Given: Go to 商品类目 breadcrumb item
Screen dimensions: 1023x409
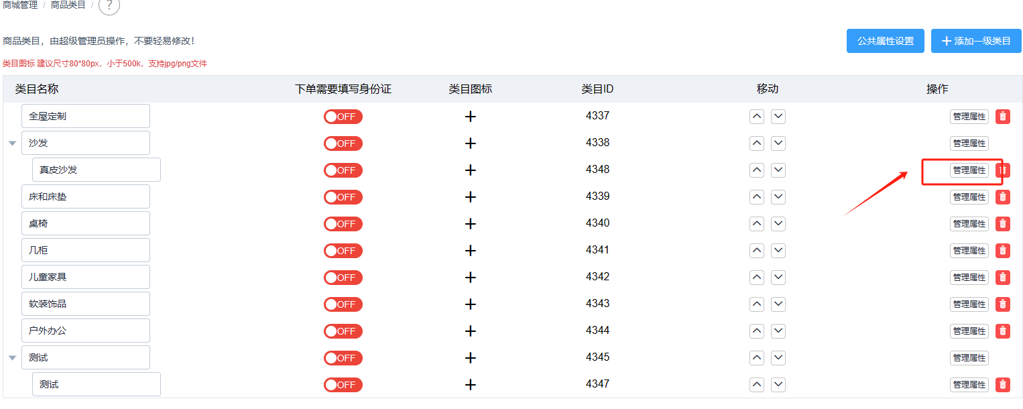Looking at the screenshot, I should [68, 5].
